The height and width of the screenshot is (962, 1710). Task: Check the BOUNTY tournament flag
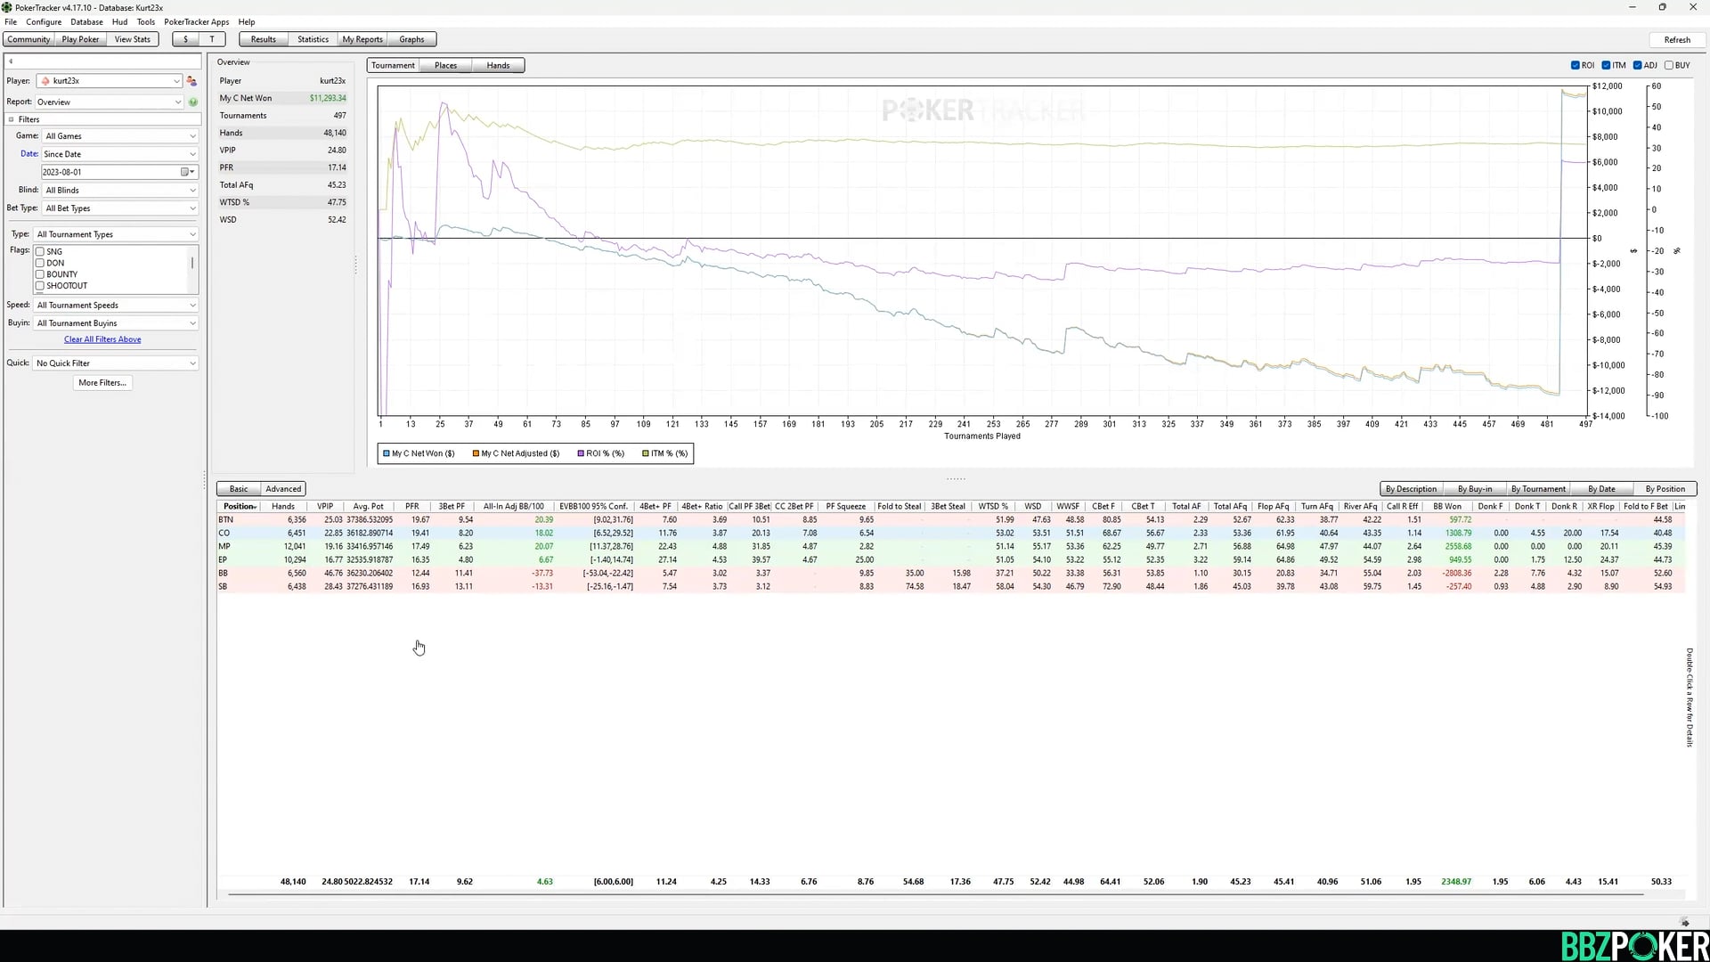[x=39, y=273]
